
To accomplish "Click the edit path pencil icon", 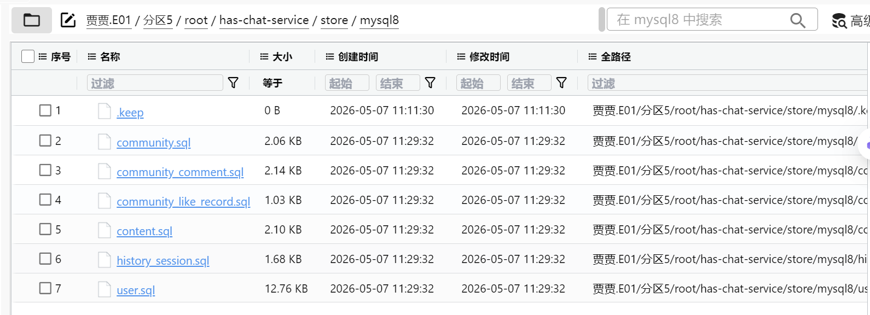I will pos(68,20).
